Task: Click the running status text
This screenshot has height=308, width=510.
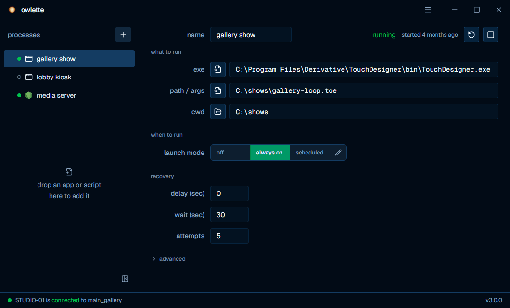Action: pos(384,35)
